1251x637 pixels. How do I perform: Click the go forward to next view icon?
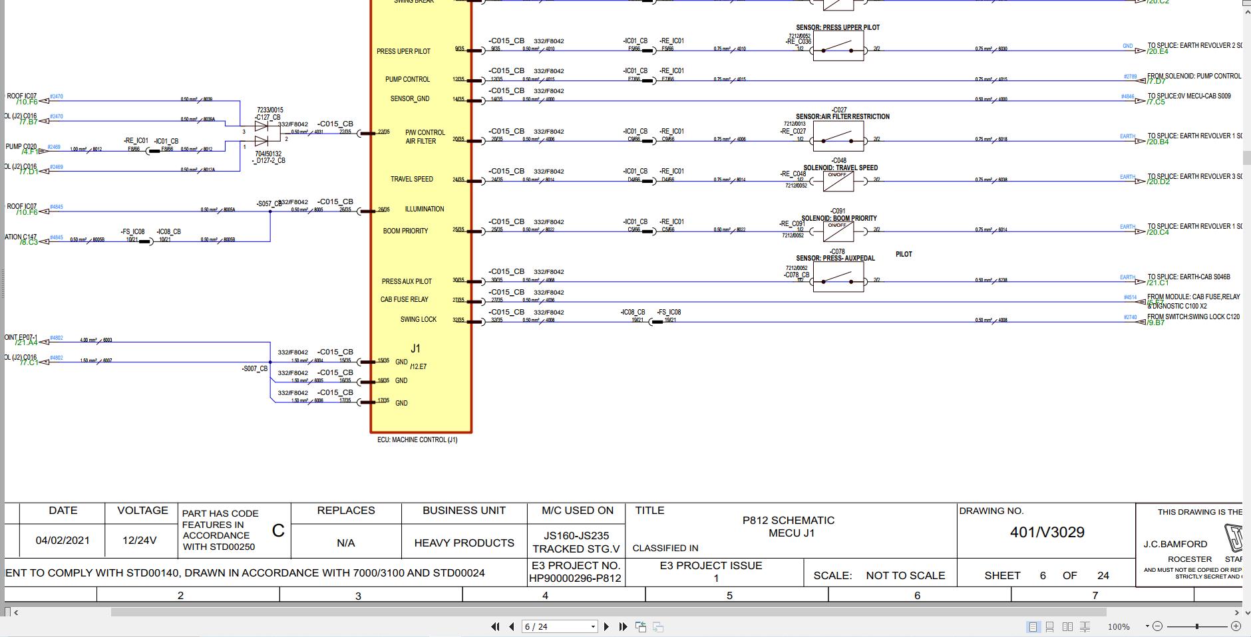[657, 626]
